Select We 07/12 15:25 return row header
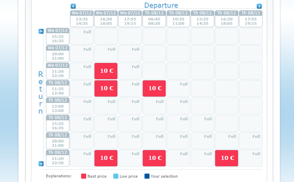Screen dimensions: 294x182 click(58, 36)
